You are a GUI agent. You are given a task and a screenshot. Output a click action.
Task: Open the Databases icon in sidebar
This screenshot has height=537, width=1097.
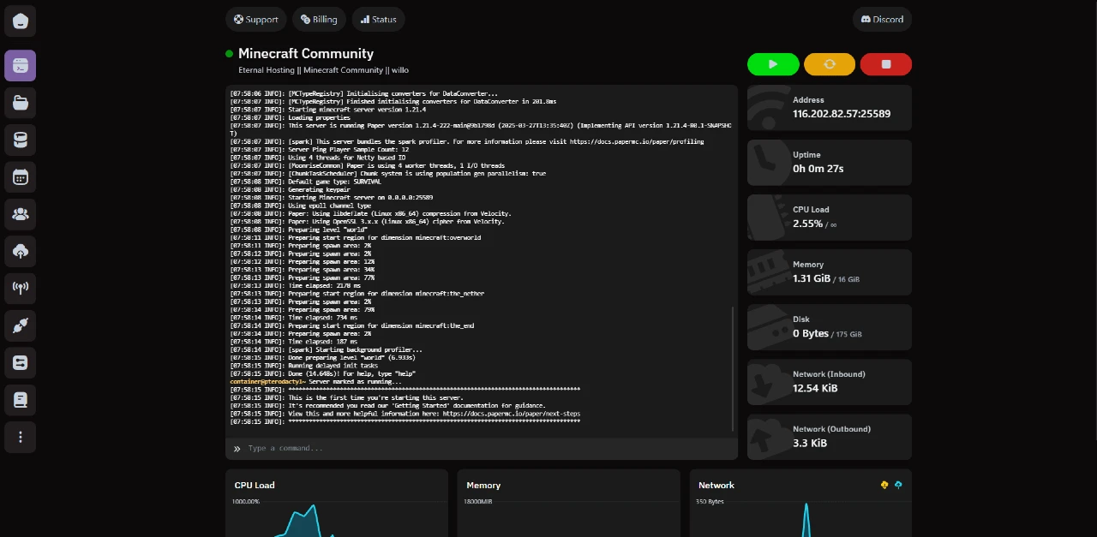(21, 140)
